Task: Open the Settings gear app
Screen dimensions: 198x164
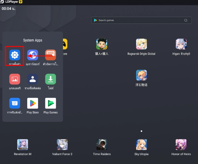Action: pos(15,55)
